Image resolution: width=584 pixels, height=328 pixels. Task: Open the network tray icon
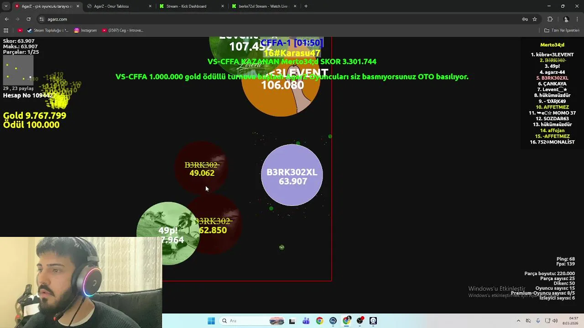547,321
